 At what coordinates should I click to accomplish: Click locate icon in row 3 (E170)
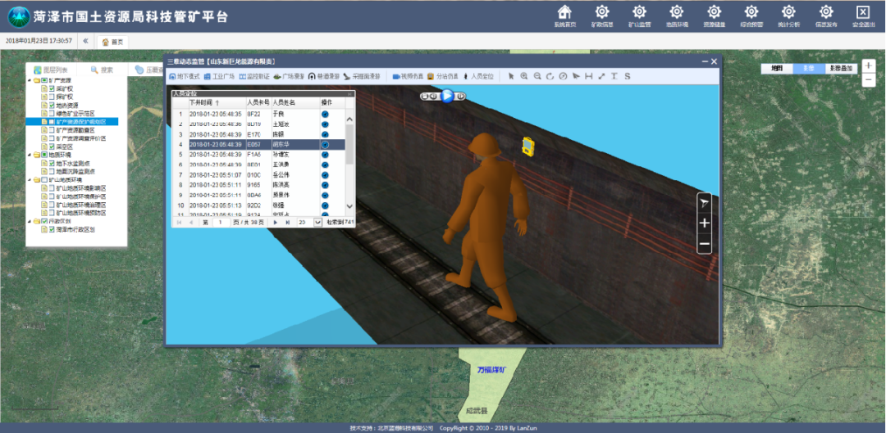pos(325,134)
